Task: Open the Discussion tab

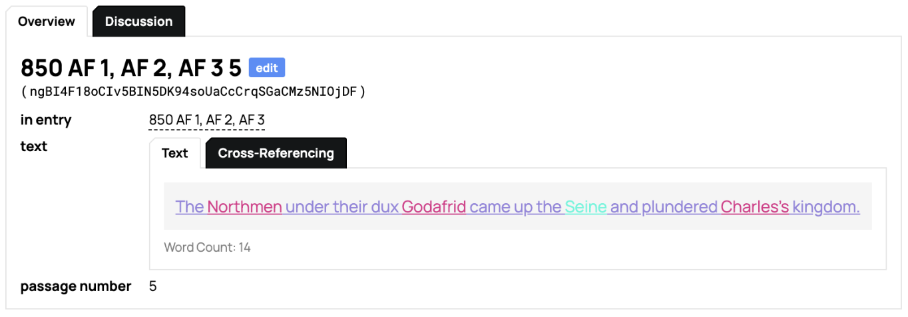Action: 138,21
